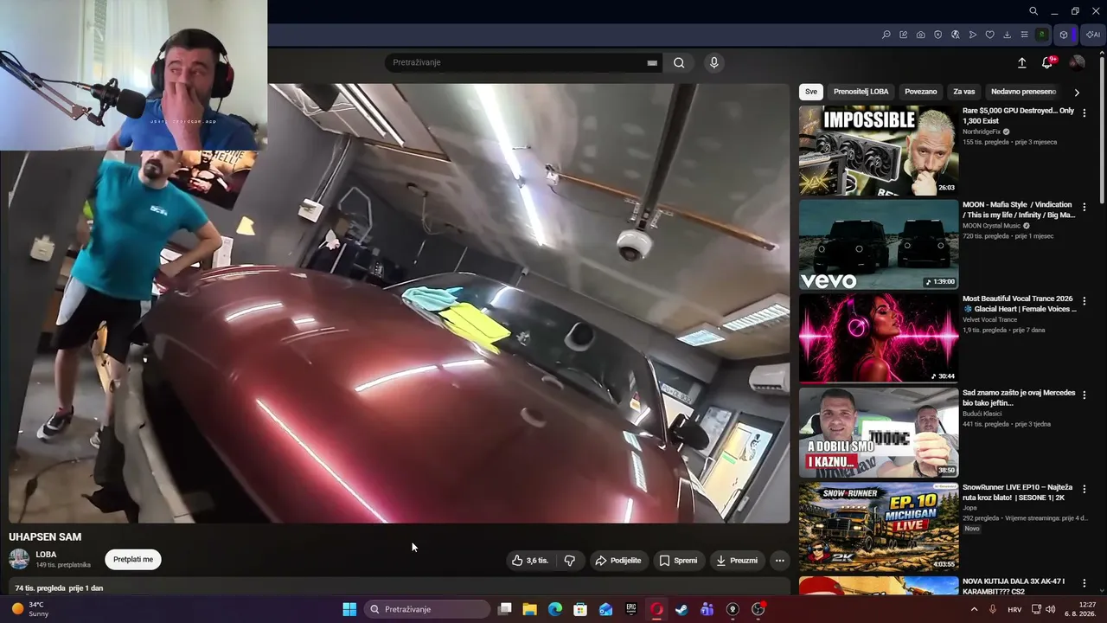Screen dimensions: 1107x623
Task: Select the Prenositelj LOBA filter chip
Action: (x=861, y=92)
